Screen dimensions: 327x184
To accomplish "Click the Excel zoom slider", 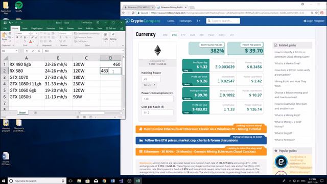I will click(105, 117).
